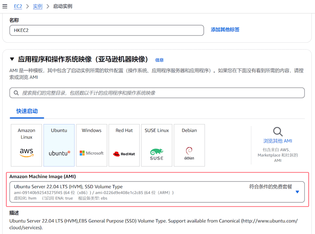315x234 pixels.
Task: Select Debian quick start tile
Action: [x=189, y=145]
